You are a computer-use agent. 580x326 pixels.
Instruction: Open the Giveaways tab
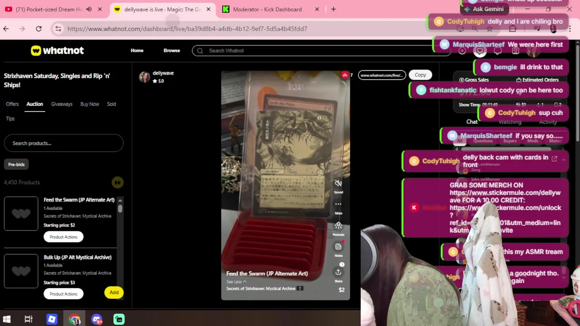(x=62, y=104)
